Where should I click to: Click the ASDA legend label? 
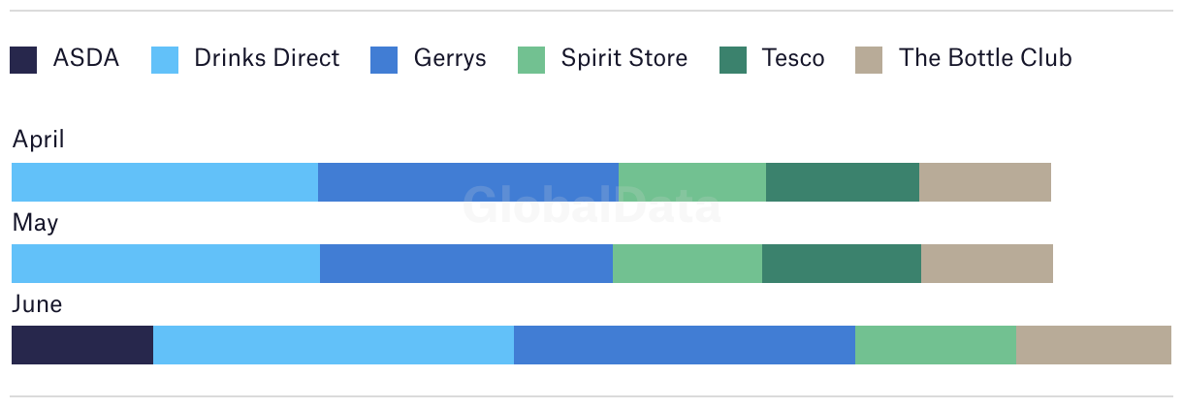coord(86,58)
